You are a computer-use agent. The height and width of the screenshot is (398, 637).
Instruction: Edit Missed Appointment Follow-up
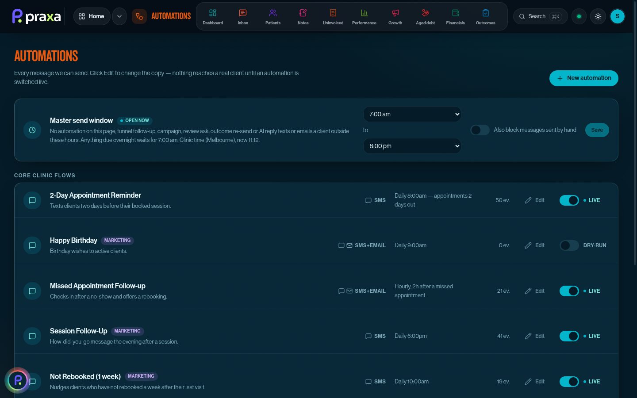coord(535,291)
